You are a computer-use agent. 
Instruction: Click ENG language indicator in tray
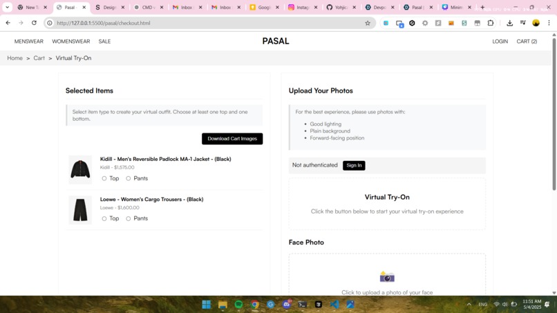(x=483, y=305)
